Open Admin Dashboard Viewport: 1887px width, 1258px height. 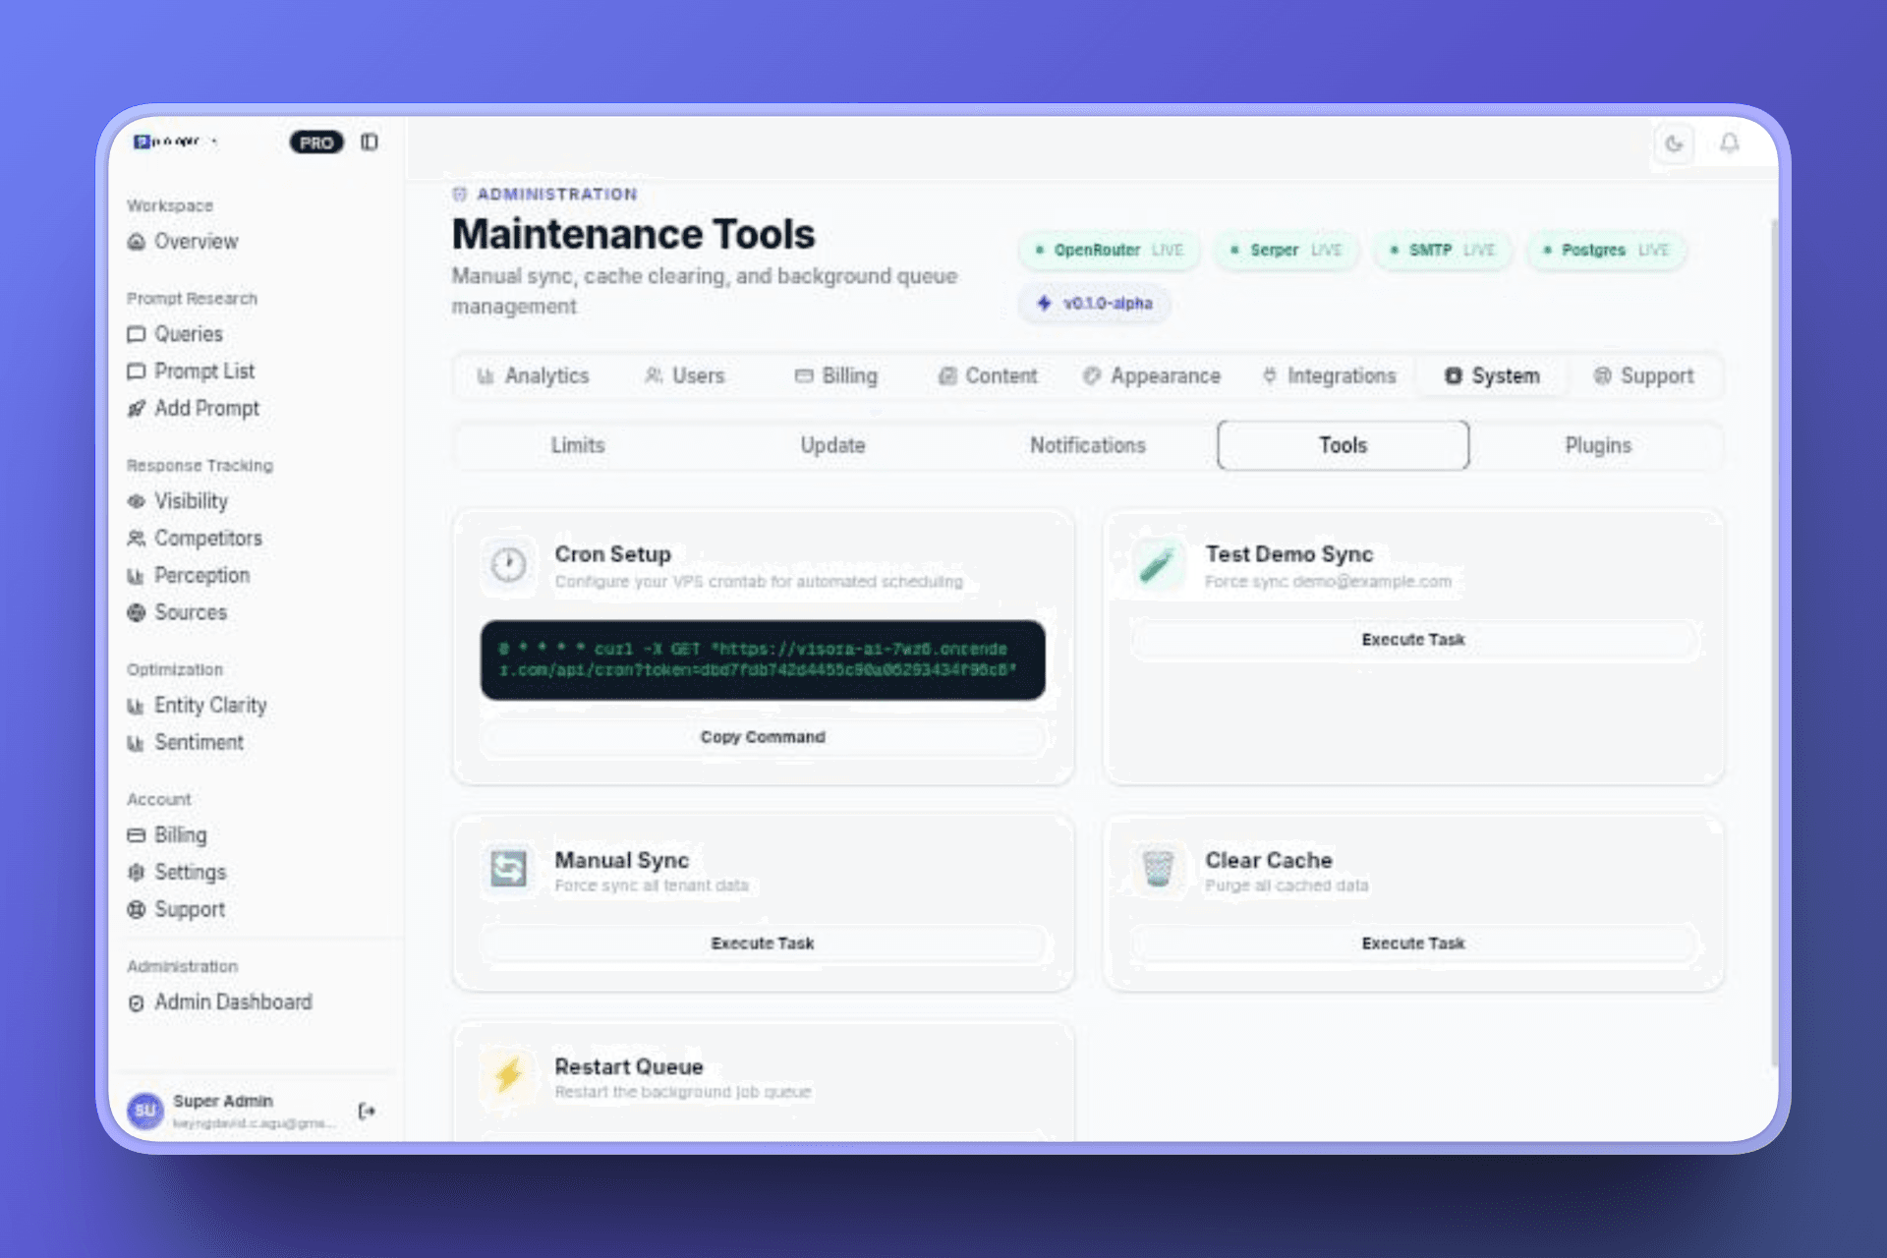(220, 1002)
